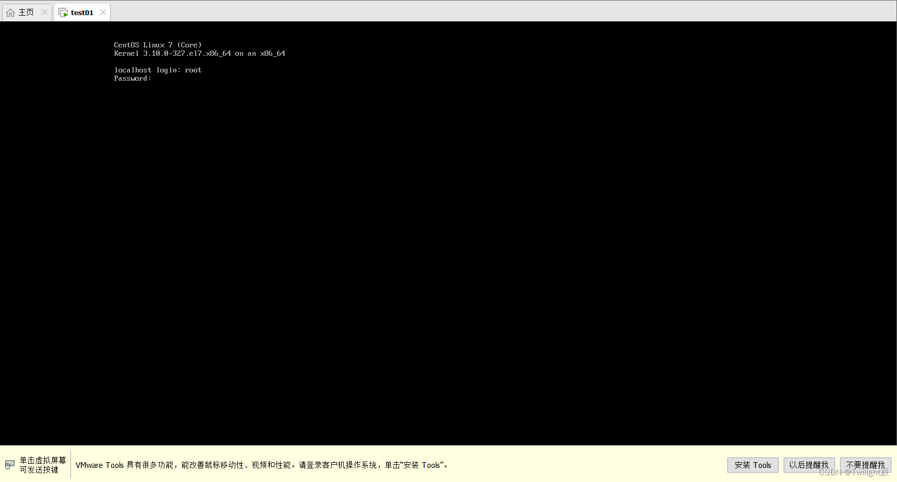897x482 pixels.
Task: Click the home icon on 主页 tab
Action: pyautogui.click(x=10, y=13)
